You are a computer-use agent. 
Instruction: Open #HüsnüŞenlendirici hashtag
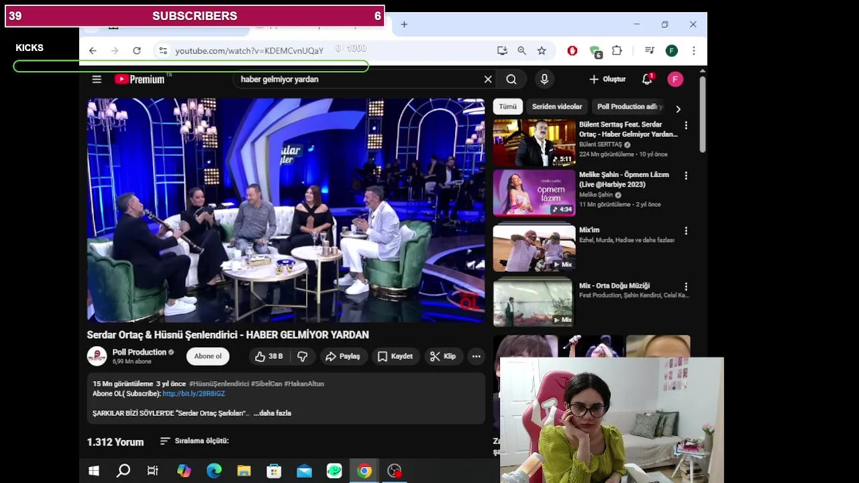pyautogui.click(x=219, y=384)
